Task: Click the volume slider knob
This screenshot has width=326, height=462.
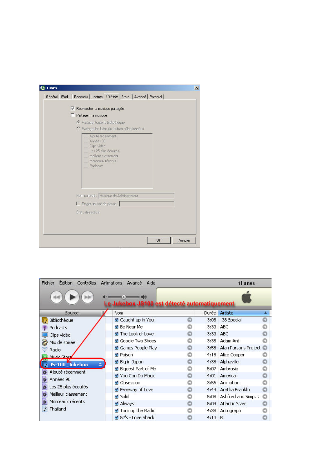Action: coord(124,297)
